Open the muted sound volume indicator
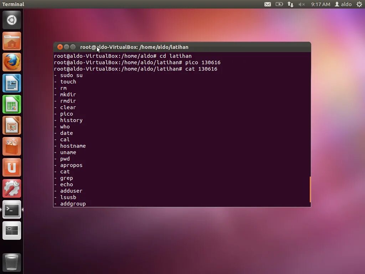365x274 pixels. [302, 4]
